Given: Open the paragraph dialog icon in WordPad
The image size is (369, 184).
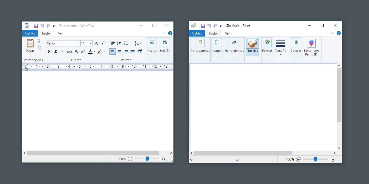Looking at the screenshot, I should tap(140, 52).
